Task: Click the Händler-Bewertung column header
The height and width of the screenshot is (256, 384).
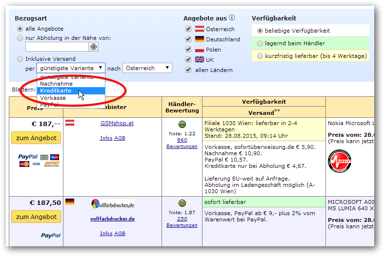Action: point(182,107)
